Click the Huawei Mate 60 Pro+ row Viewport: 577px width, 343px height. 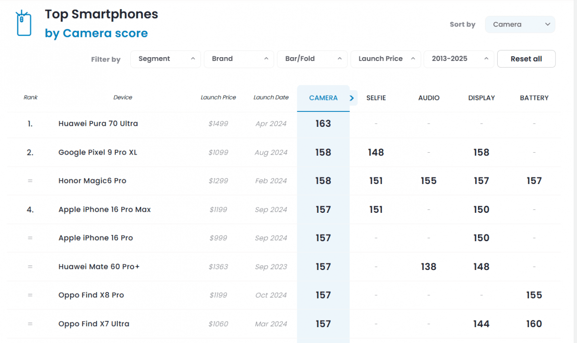(x=99, y=267)
